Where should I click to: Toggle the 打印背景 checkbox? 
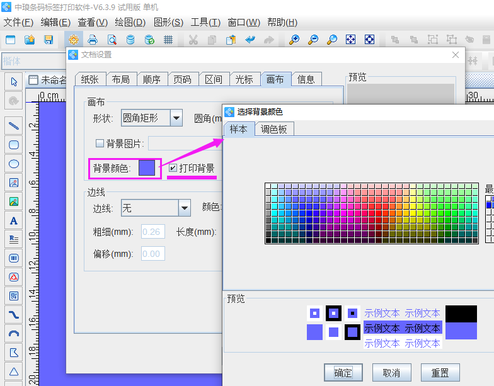tap(173, 168)
